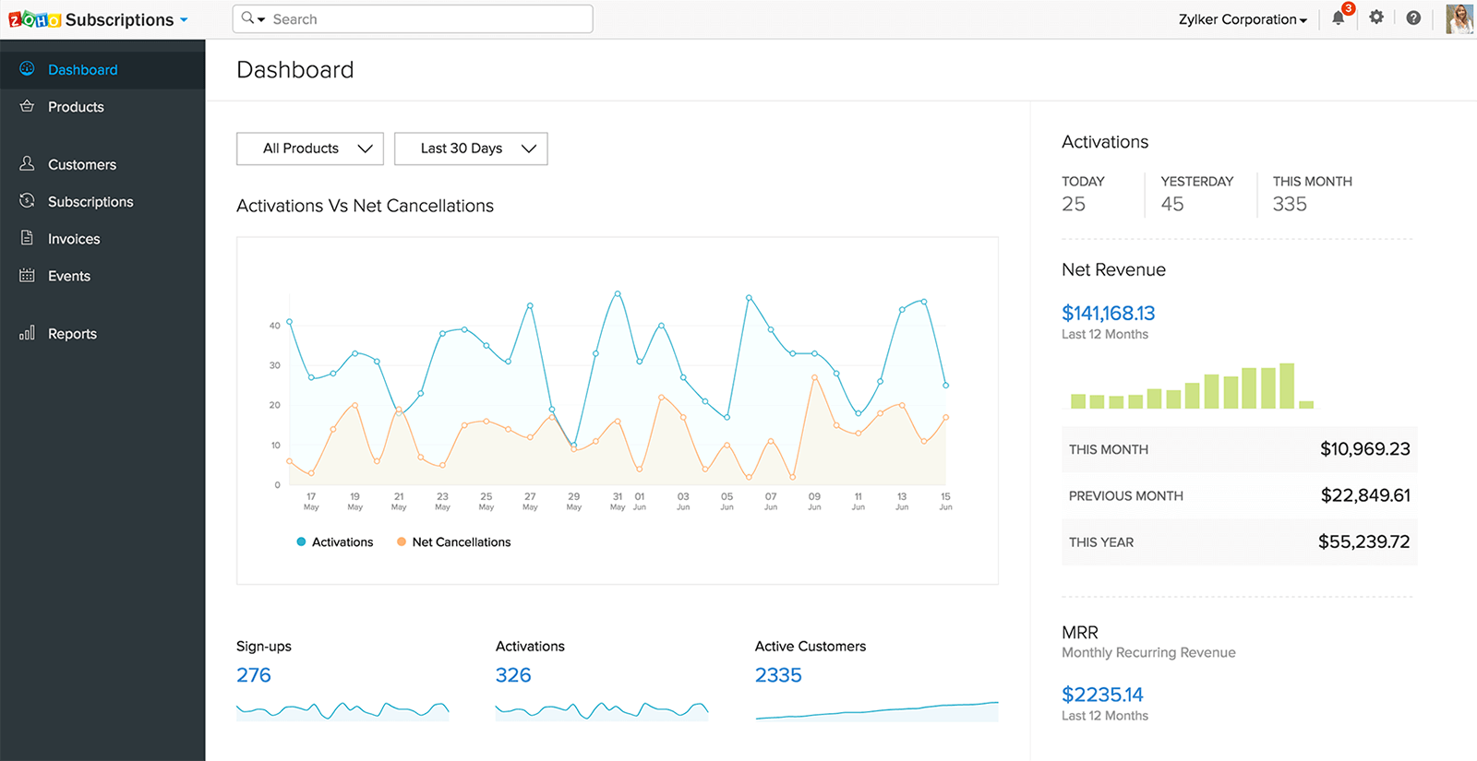This screenshot has width=1477, height=761.
Task: Click the Active Customers 2335 value
Action: point(778,675)
